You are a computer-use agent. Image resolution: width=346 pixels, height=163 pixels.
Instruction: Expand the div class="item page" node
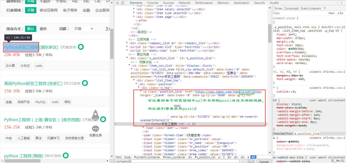point(134,17)
